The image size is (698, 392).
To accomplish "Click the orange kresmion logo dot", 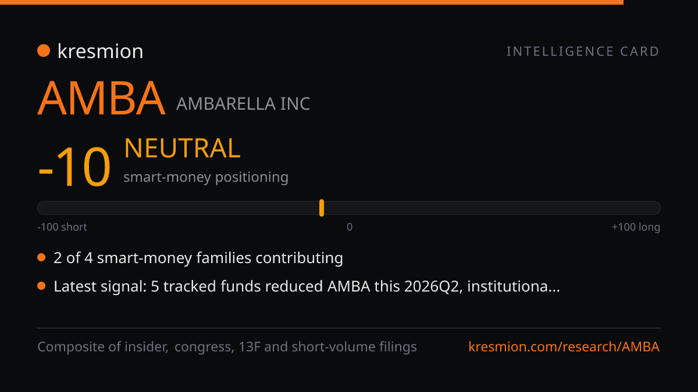I will point(44,51).
